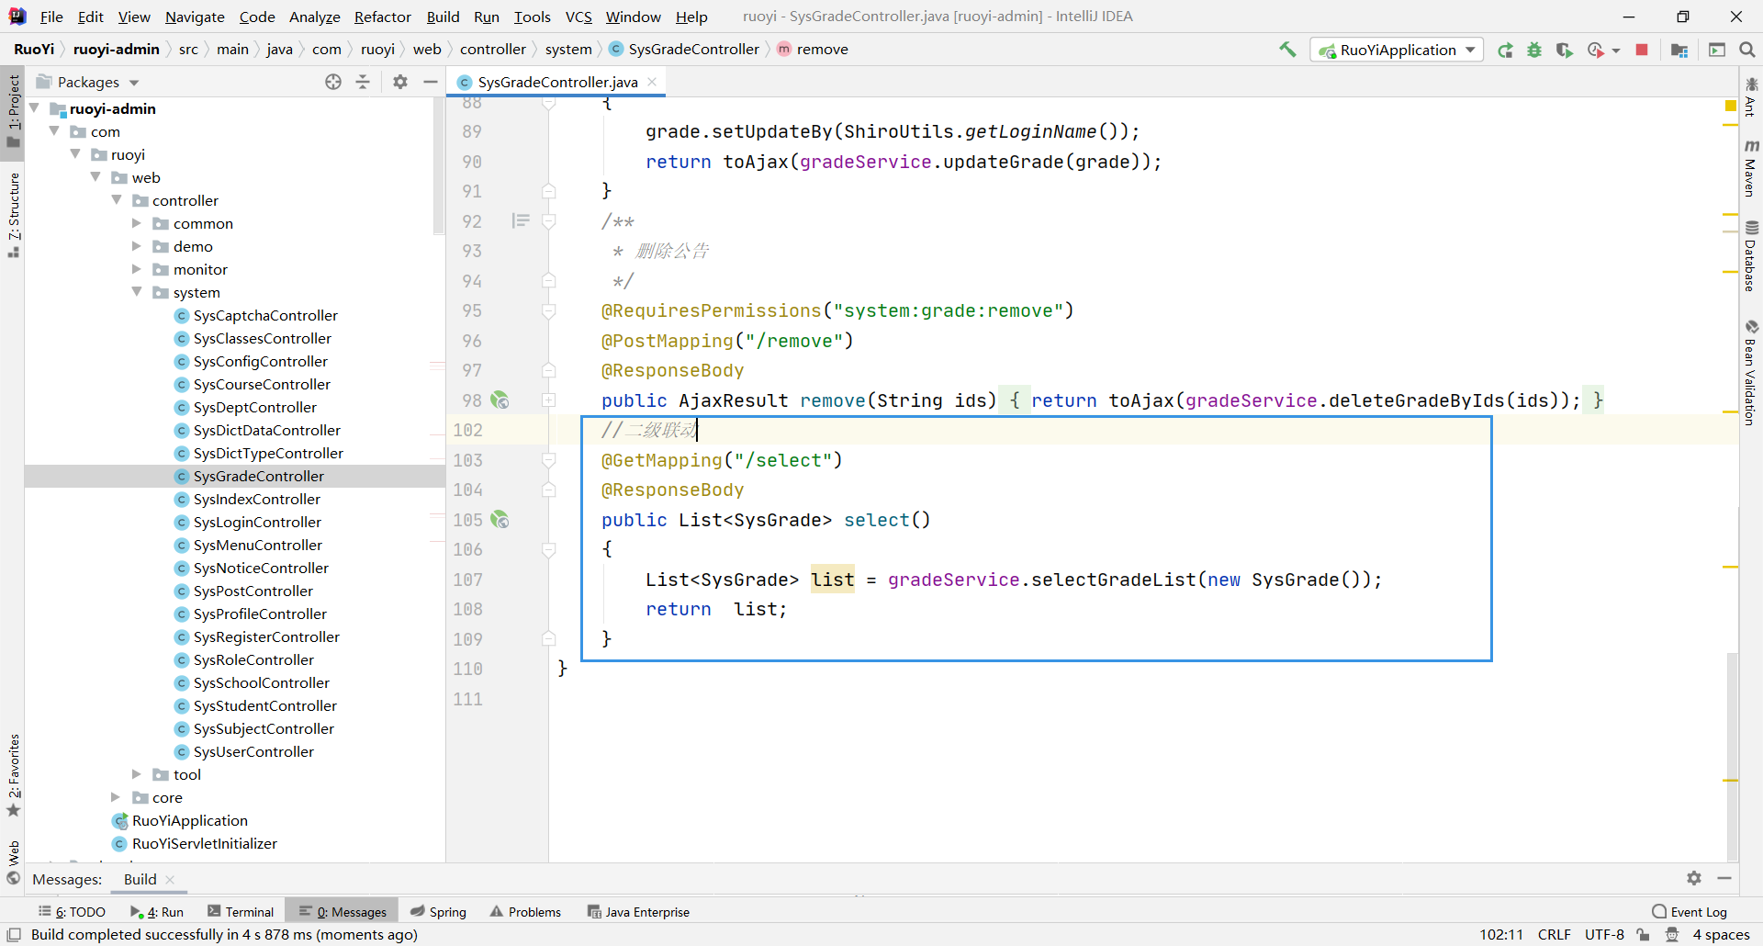Expand the tool folder in tree
The image size is (1763, 946).
coord(137,774)
